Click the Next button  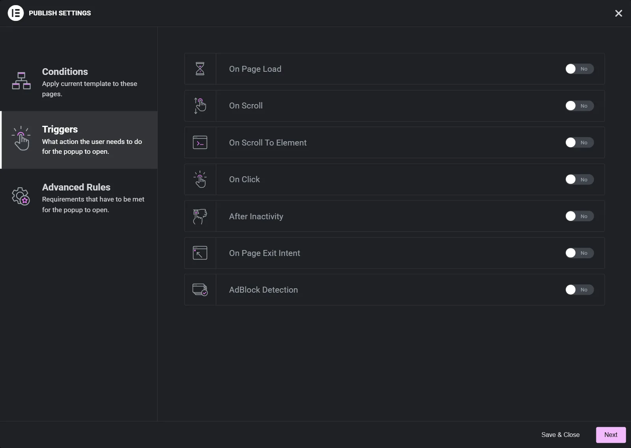point(611,435)
